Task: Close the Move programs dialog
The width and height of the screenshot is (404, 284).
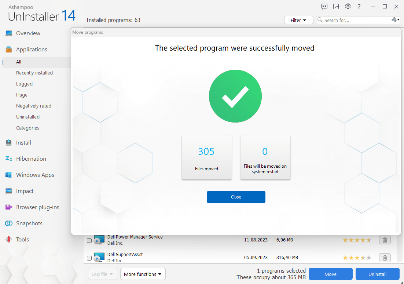Action: pos(236,197)
